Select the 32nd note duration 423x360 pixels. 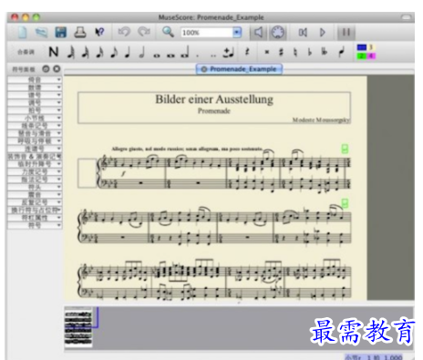pyautogui.click(x=85, y=52)
